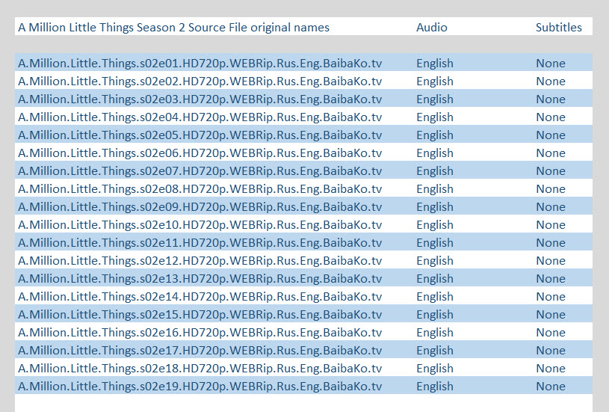Viewport: 609px width, 412px height.
Task: Select the s02e03 file name cell
Action: click(x=200, y=99)
